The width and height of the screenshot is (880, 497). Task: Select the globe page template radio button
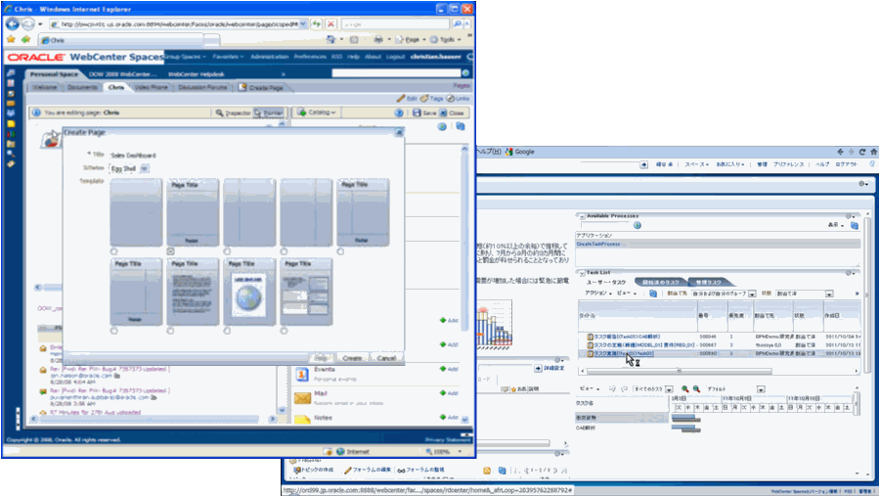228,331
